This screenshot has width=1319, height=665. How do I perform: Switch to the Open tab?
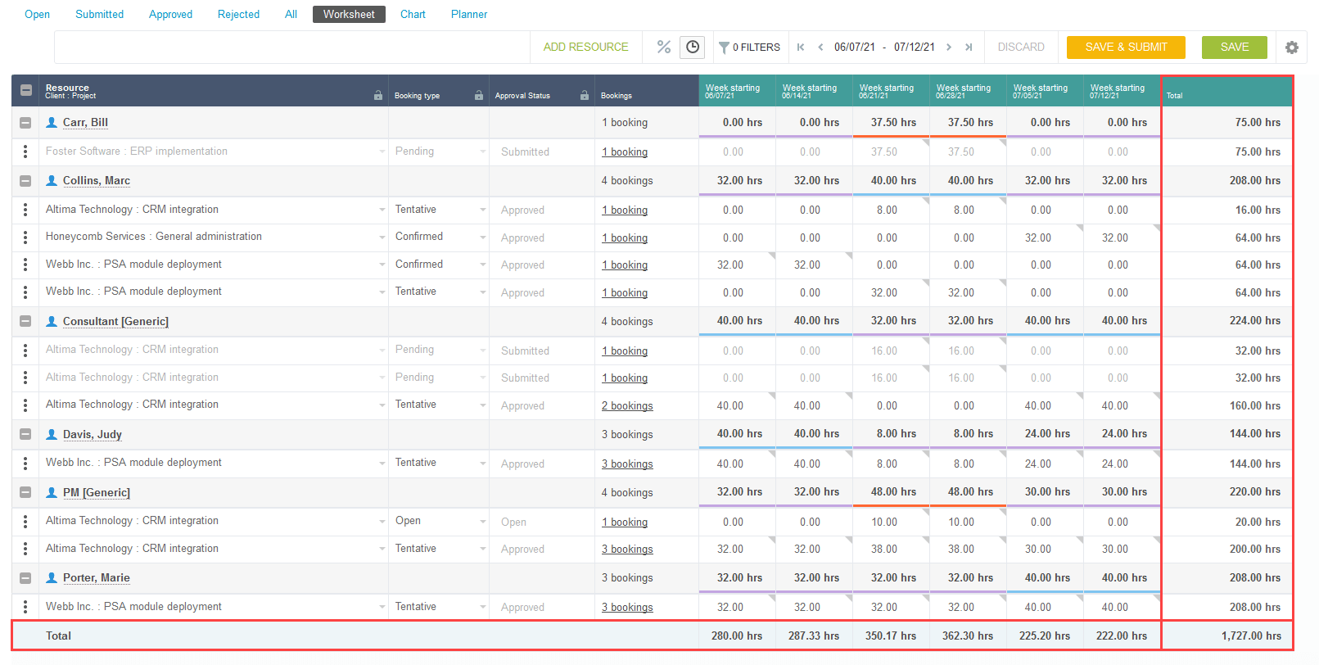coord(37,14)
